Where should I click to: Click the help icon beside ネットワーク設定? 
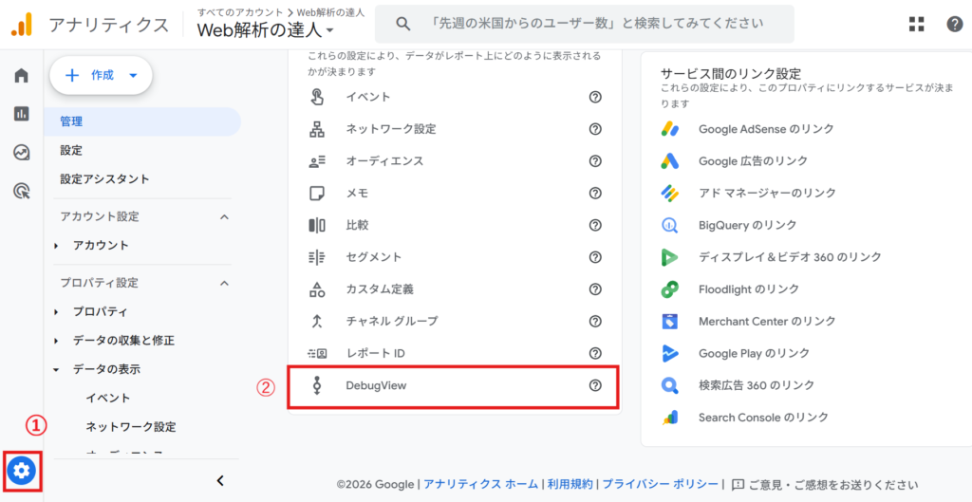point(595,129)
